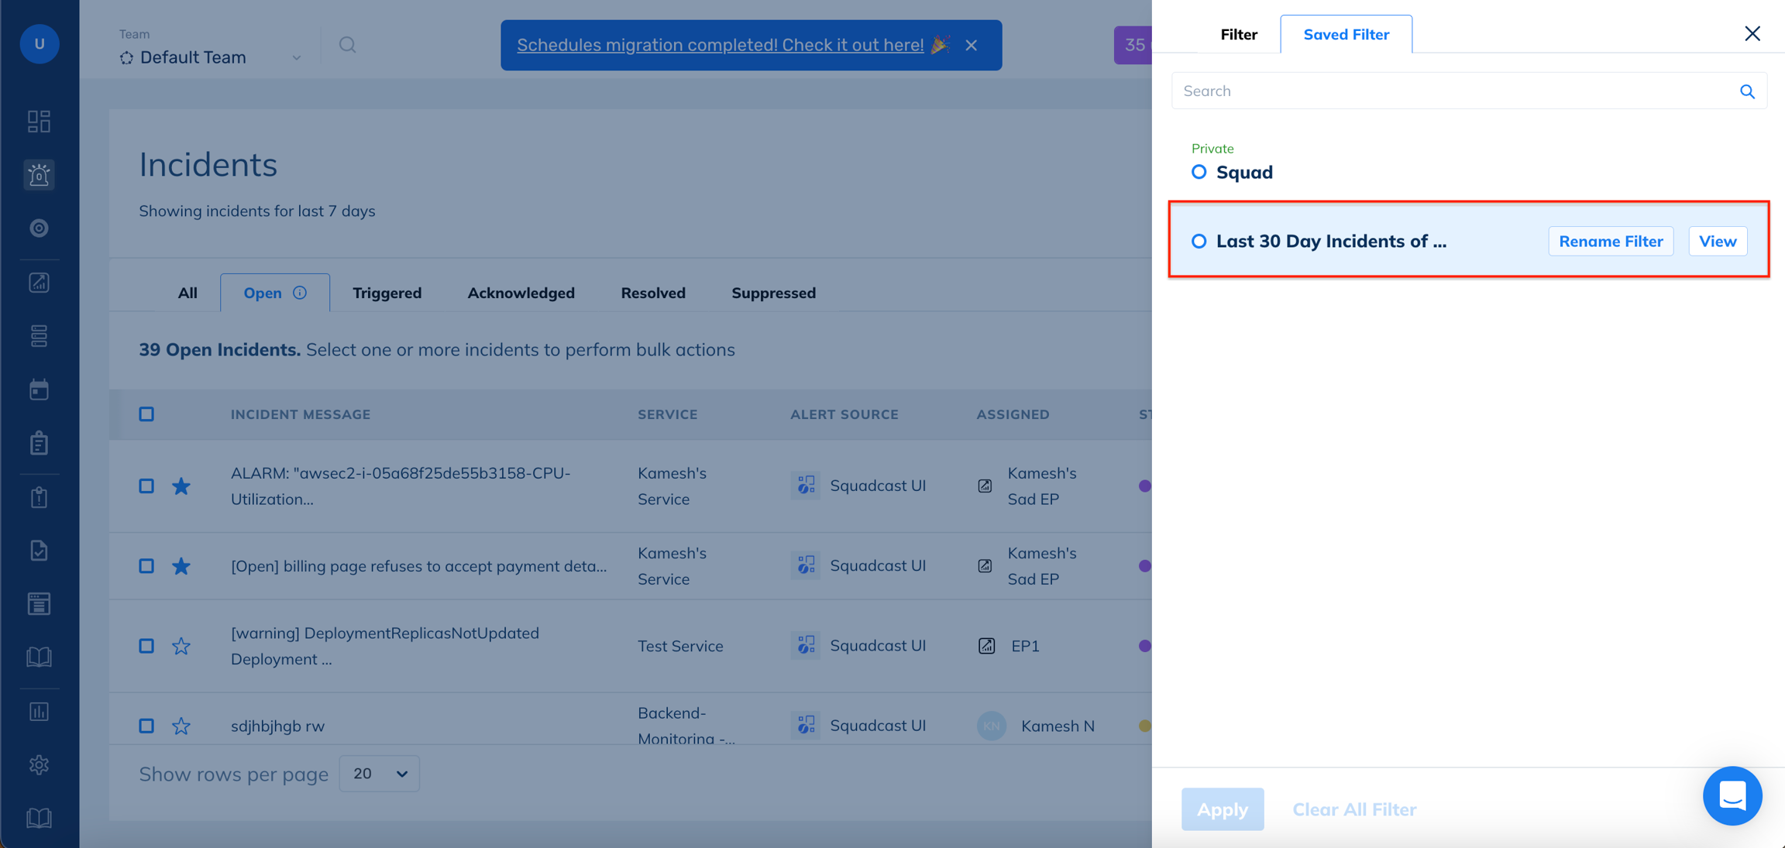Unstar the ALARM awsec2 incident
Screen dimensions: 1785x848
[x=181, y=486]
